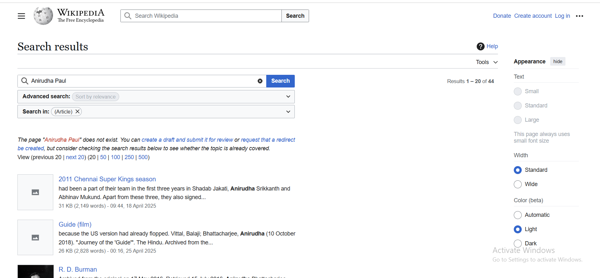This screenshot has height=278, width=600.
Task: Click the Wikipedia globe logo
Action: [x=43, y=16]
